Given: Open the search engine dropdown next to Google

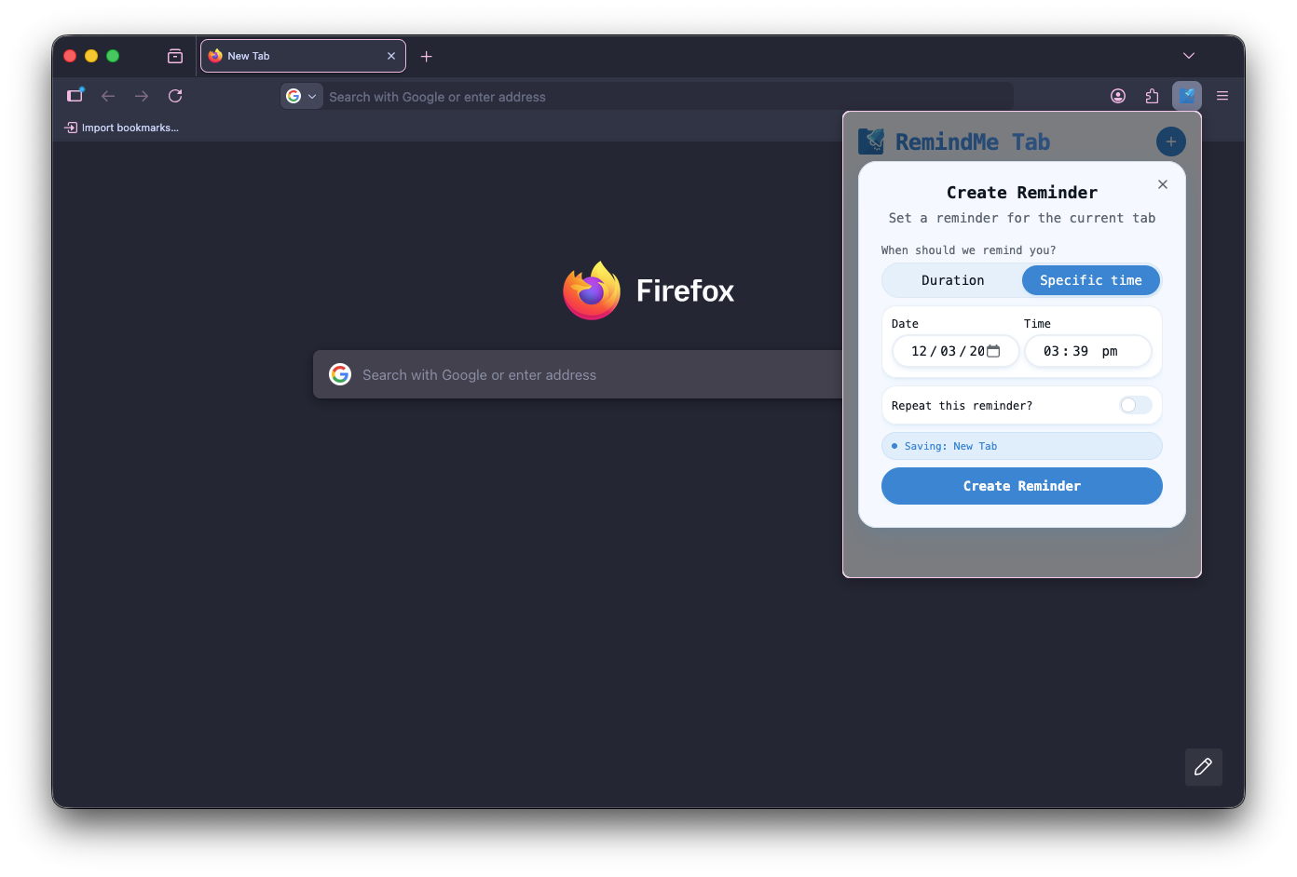Looking at the screenshot, I should 312,95.
